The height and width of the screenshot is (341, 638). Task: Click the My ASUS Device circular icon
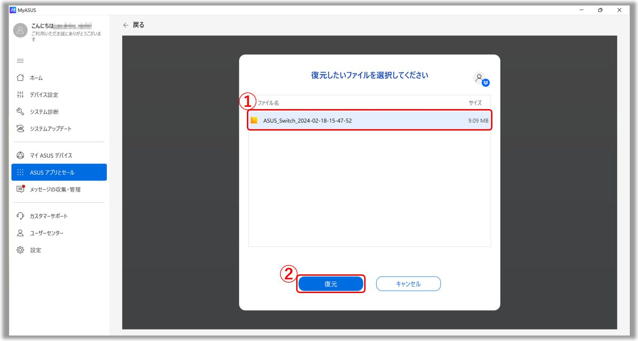point(20,156)
